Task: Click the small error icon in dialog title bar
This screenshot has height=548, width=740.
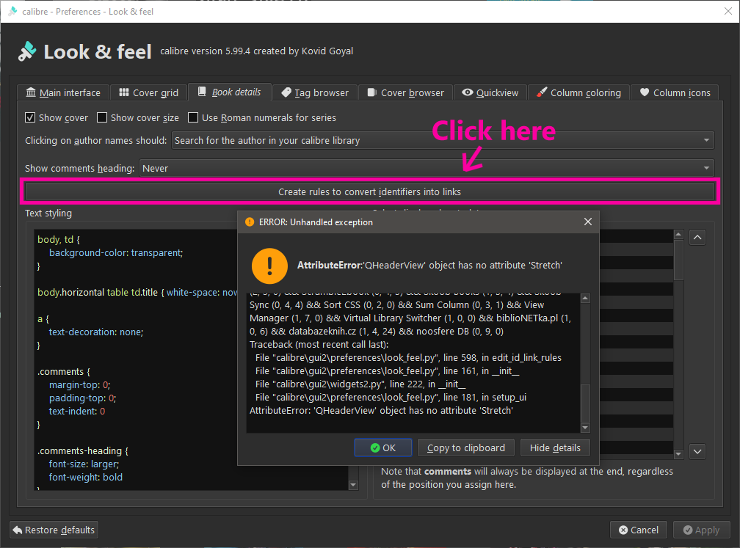Action: 249,222
